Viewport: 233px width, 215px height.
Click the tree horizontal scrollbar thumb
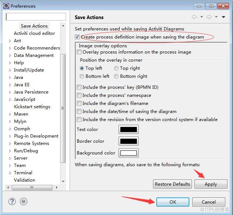click(x=32, y=187)
